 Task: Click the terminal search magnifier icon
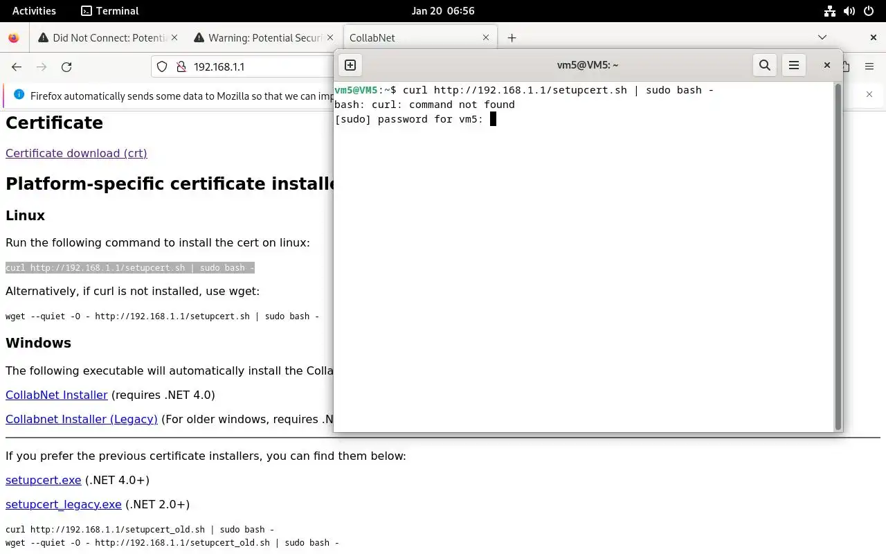pyautogui.click(x=765, y=65)
